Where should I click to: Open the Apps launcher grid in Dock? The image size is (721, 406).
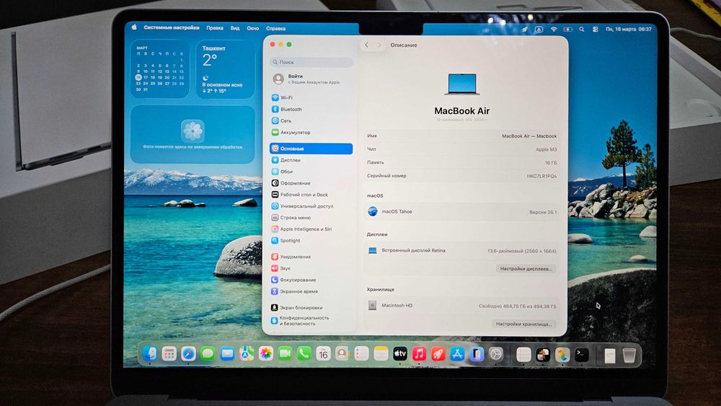[169, 353]
